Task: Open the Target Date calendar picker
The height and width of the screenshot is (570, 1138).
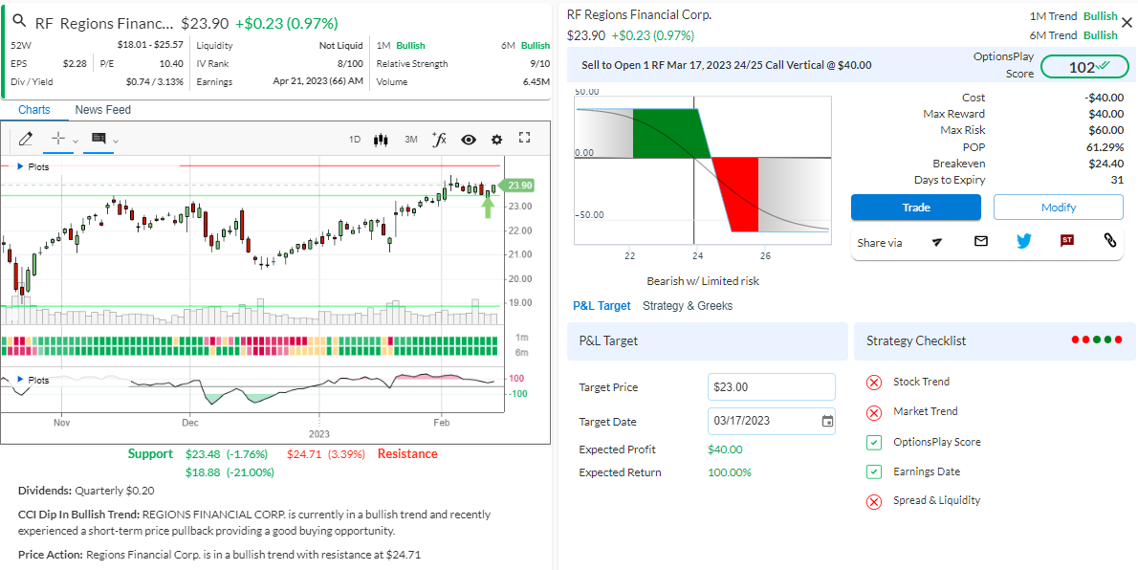Action: [826, 421]
